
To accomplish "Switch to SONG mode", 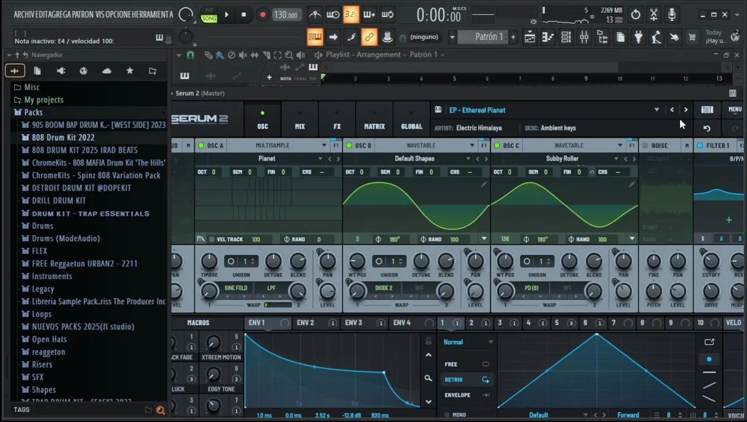I will tap(209, 19).
